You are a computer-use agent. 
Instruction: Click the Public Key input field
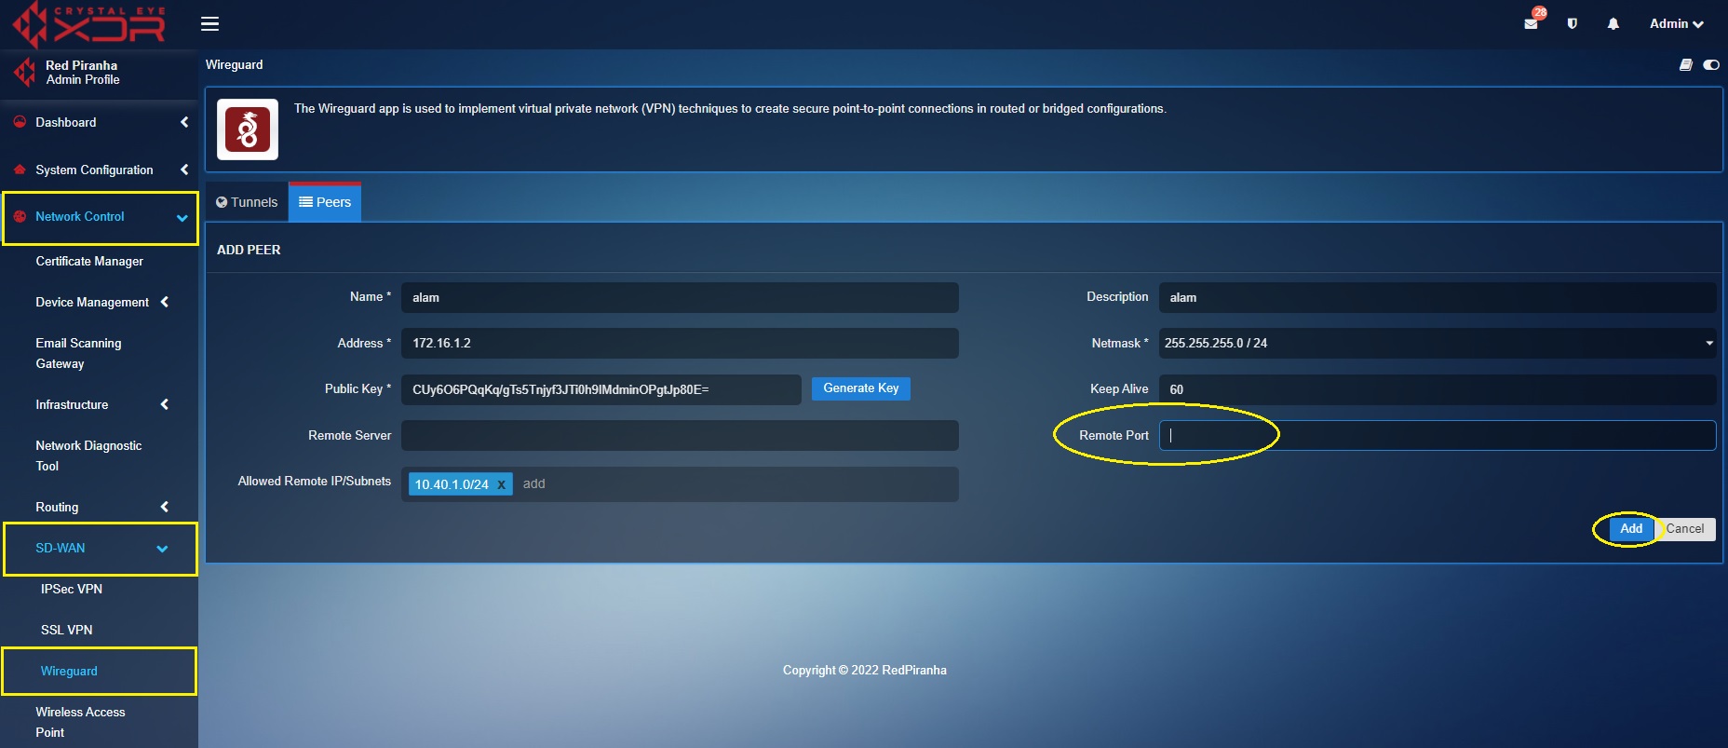tap(601, 389)
